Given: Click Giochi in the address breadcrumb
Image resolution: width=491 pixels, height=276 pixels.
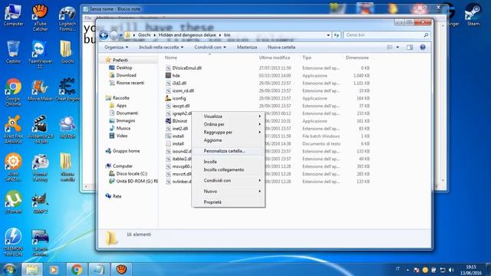Looking at the screenshot, I should click(x=144, y=35).
